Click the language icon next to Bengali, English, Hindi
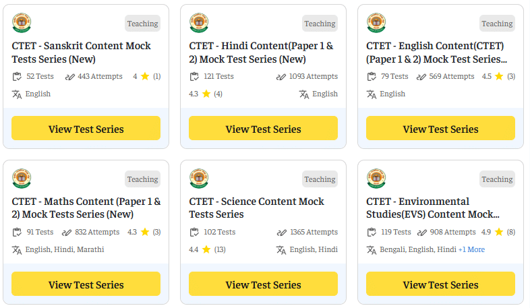530x308 pixels. pos(372,249)
